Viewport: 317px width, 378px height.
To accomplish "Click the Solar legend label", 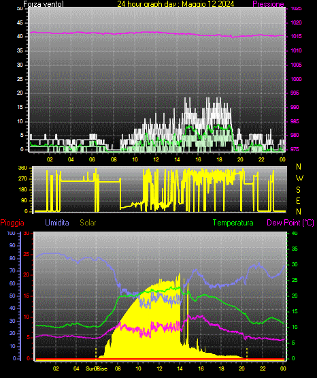I will pos(88,223).
